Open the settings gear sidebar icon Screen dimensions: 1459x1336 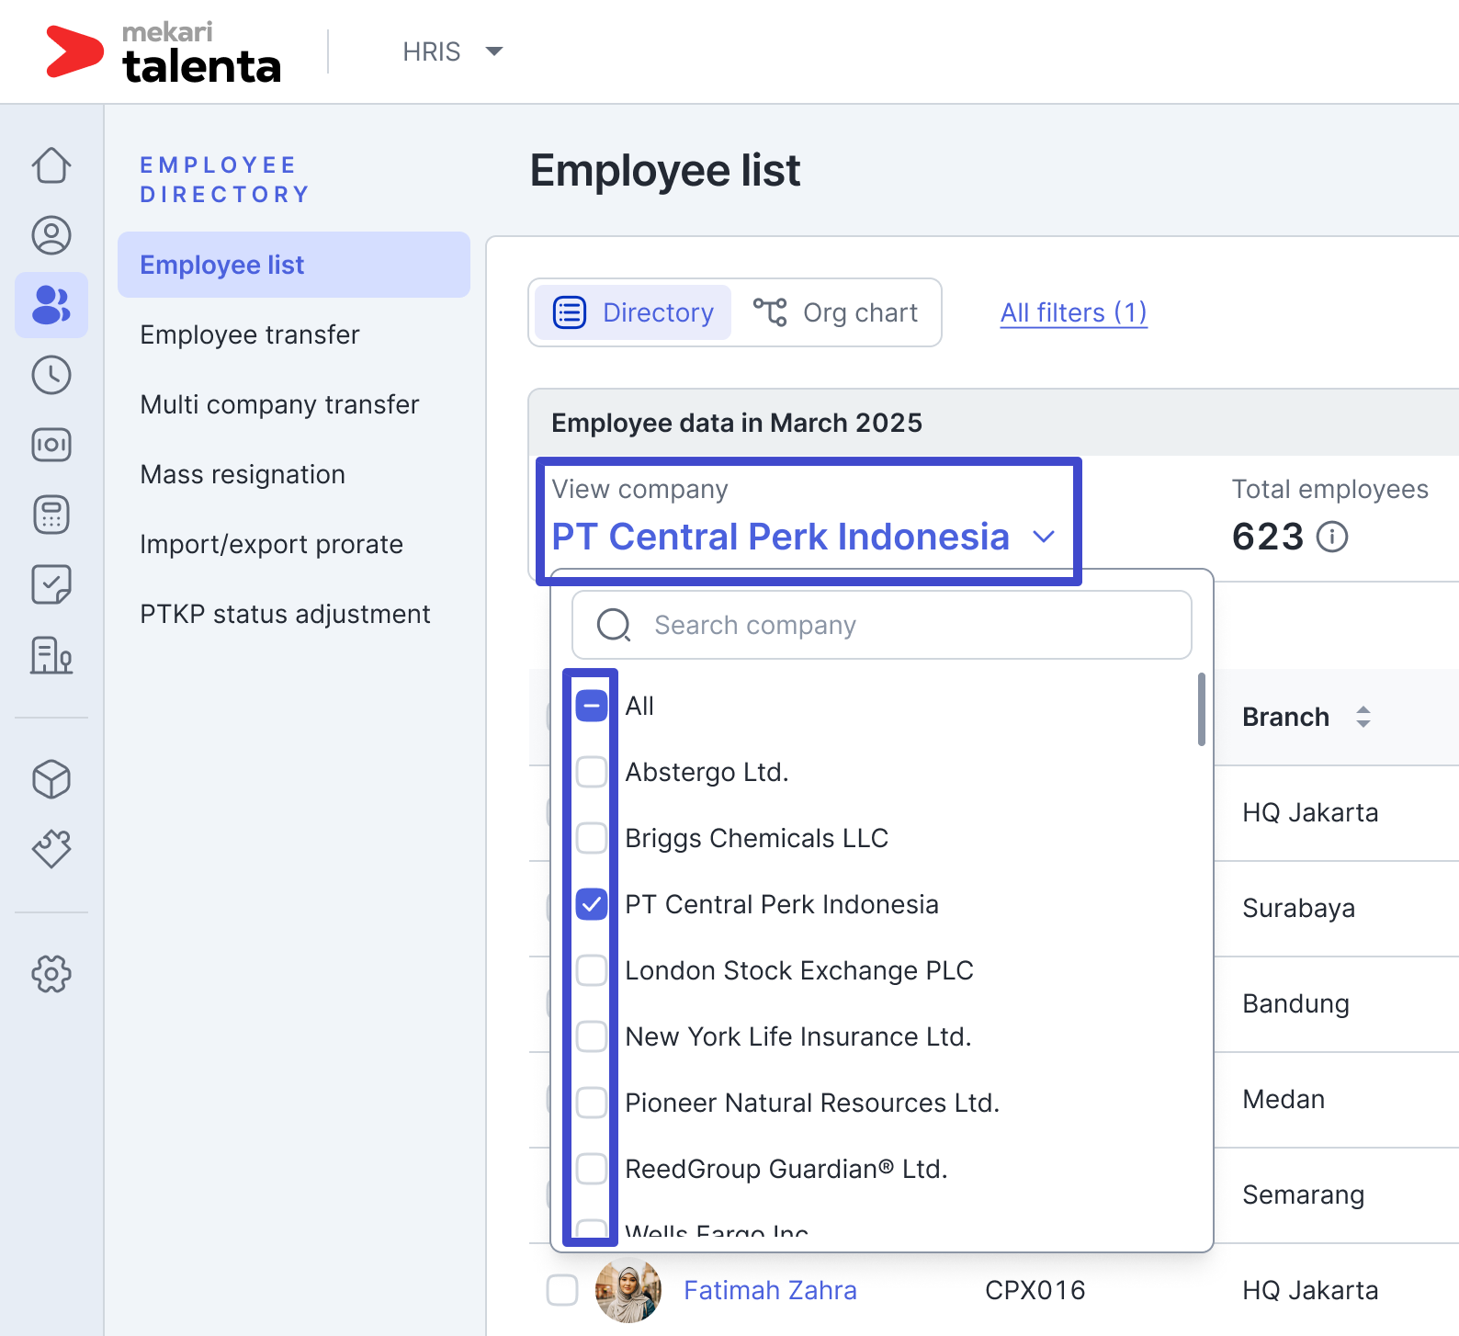[x=51, y=974]
